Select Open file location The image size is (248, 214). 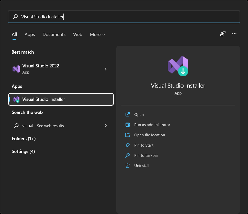(x=150, y=135)
